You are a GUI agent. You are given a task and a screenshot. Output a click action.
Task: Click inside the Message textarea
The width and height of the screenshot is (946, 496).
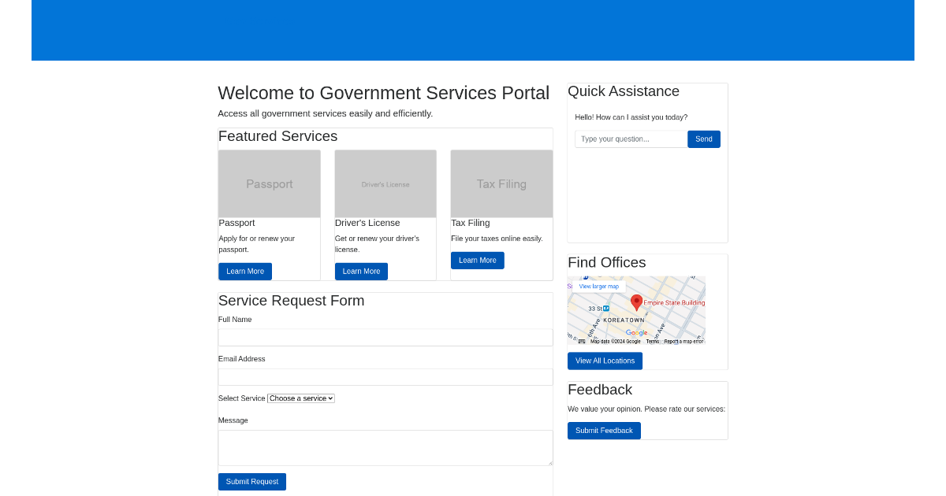coord(385,447)
